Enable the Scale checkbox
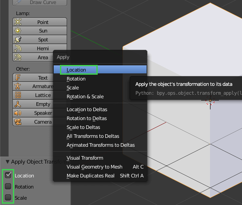Screen dimensions: 242x205 pos(8,197)
